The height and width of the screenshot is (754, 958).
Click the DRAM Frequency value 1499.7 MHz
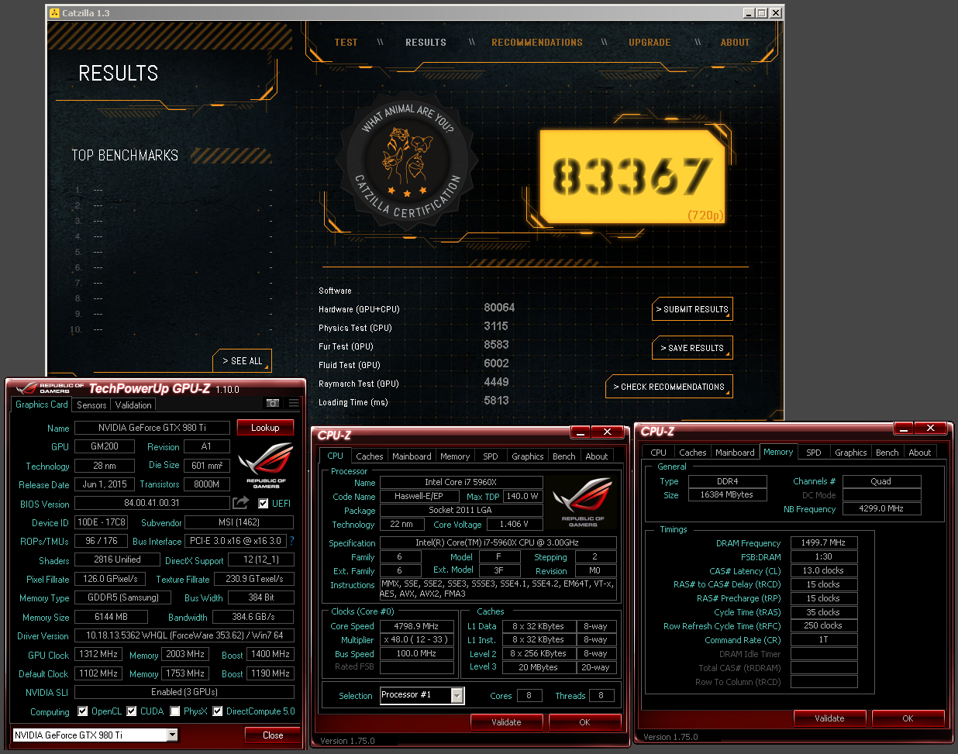pos(824,543)
